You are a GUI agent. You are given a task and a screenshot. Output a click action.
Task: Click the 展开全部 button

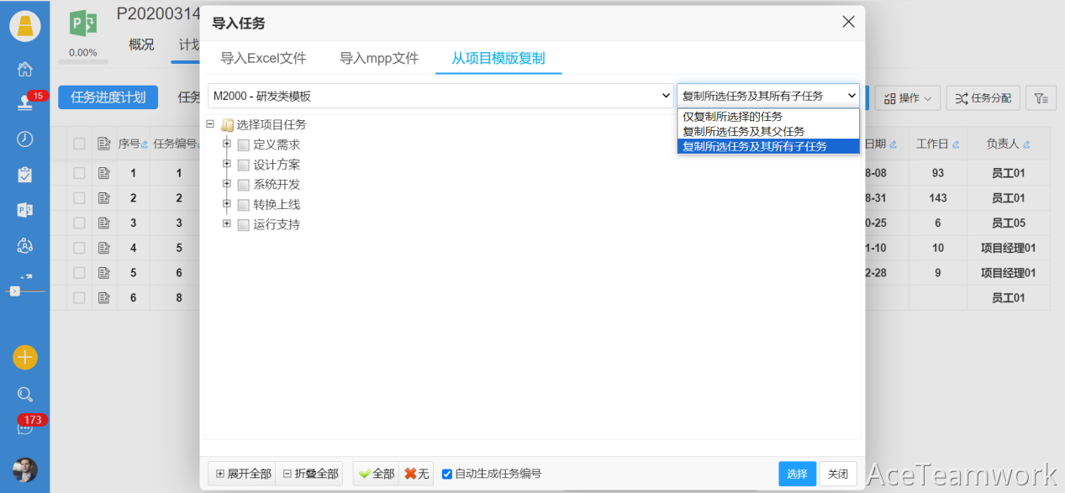pos(243,474)
